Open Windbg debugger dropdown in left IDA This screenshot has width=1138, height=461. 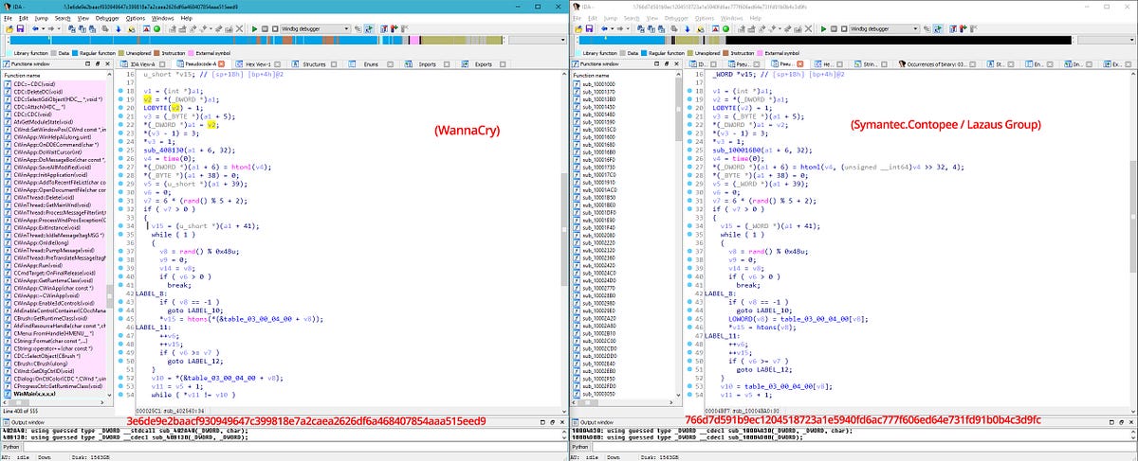point(316,29)
